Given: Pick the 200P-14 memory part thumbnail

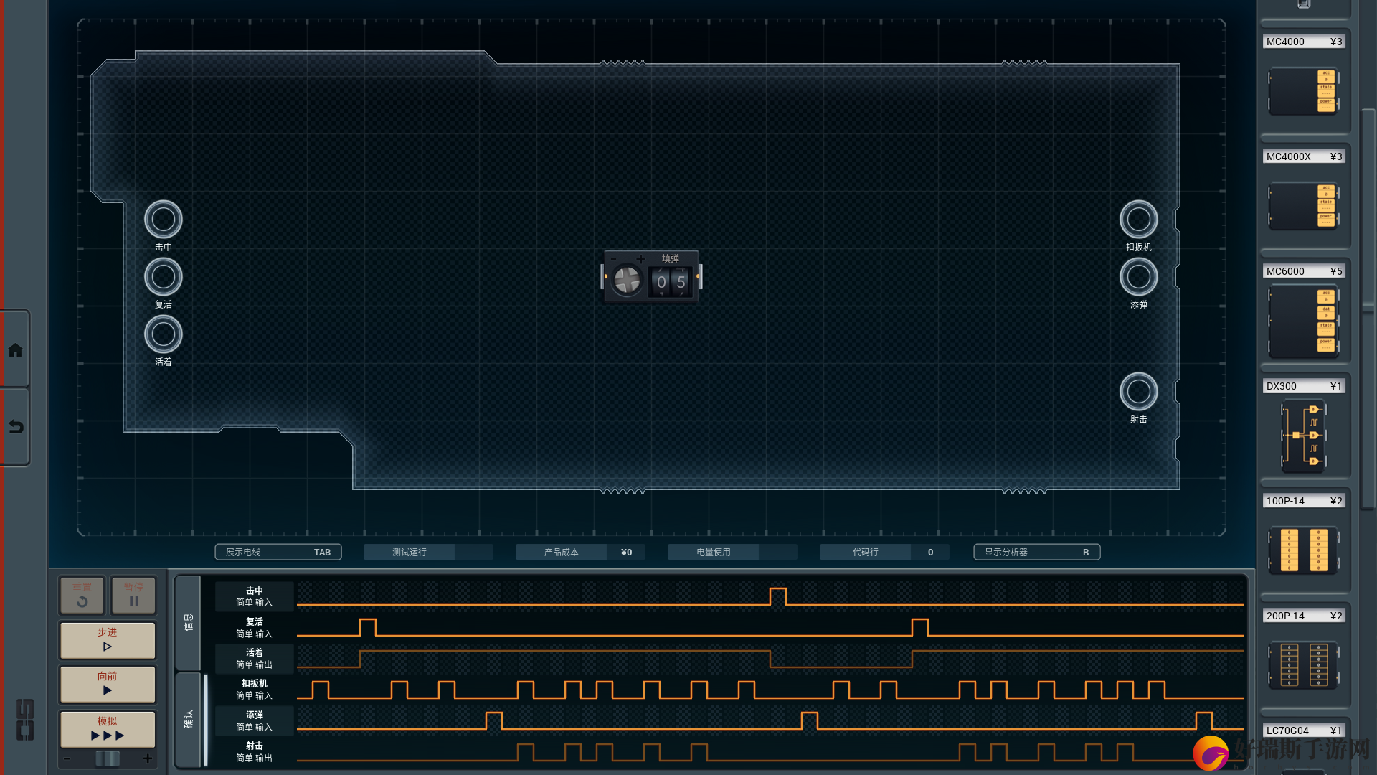Looking at the screenshot, I should (x=1303, y=665).
